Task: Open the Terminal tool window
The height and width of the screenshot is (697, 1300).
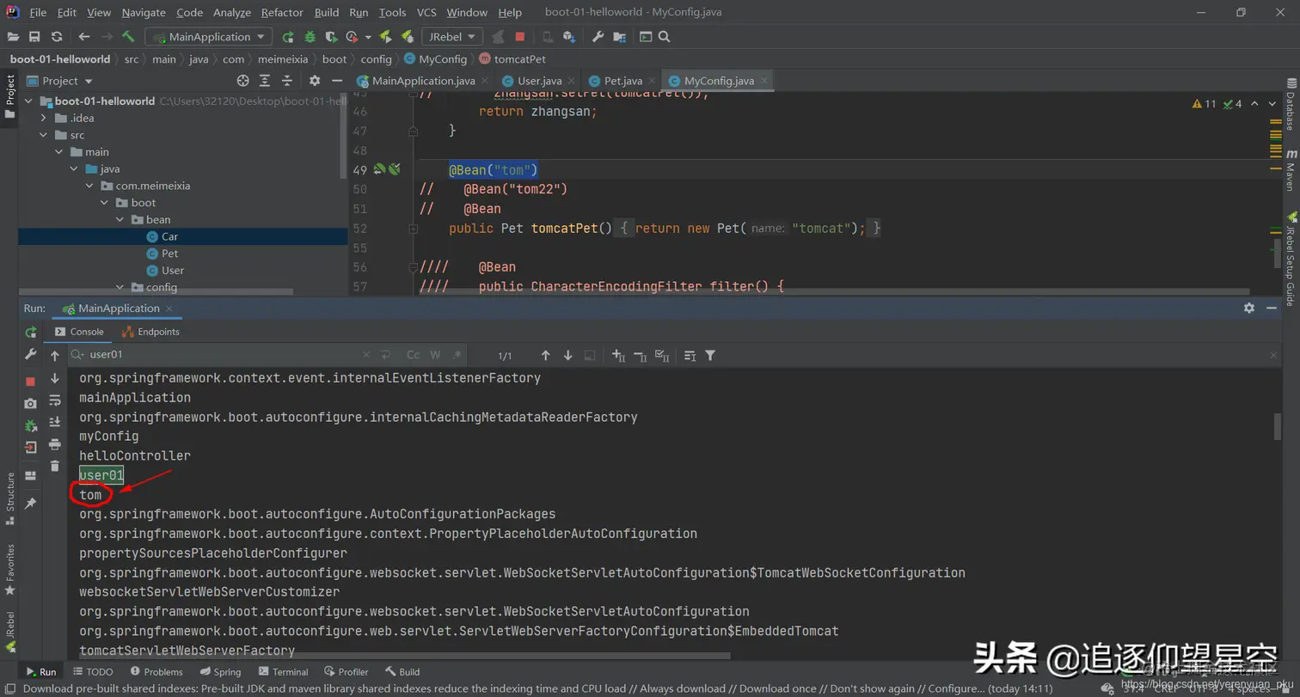Action: (x=283, y=672)
